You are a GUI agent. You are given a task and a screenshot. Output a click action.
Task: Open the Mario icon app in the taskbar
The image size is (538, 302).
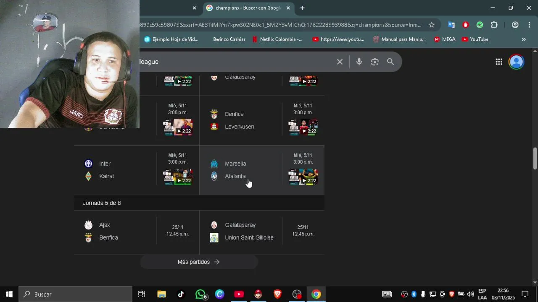tap(258, 294)
